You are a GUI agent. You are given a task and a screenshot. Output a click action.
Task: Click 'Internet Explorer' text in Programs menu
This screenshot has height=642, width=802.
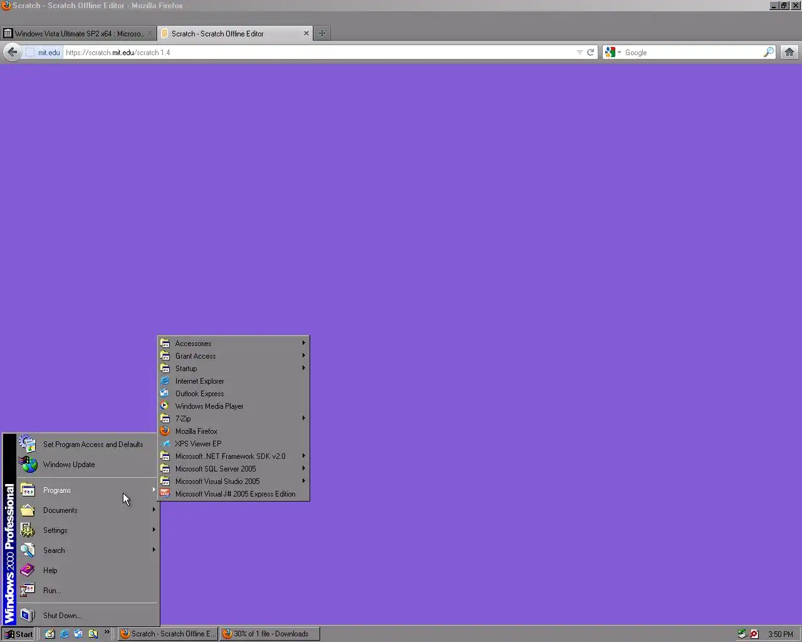(x=199, y=381)
